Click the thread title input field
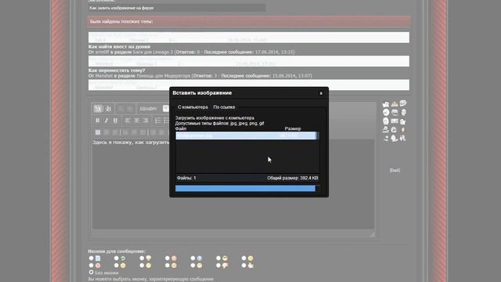This screenshot has height=282, width=501. click(x=177, y=8)
